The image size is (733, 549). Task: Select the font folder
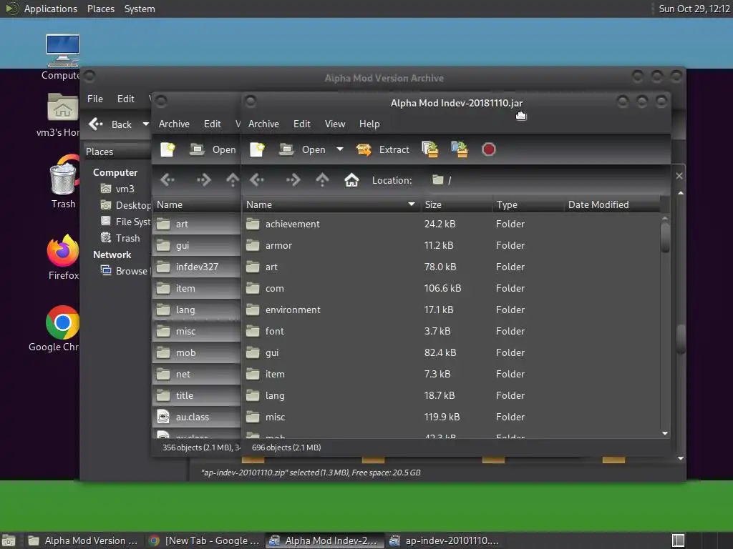point(451,332)
